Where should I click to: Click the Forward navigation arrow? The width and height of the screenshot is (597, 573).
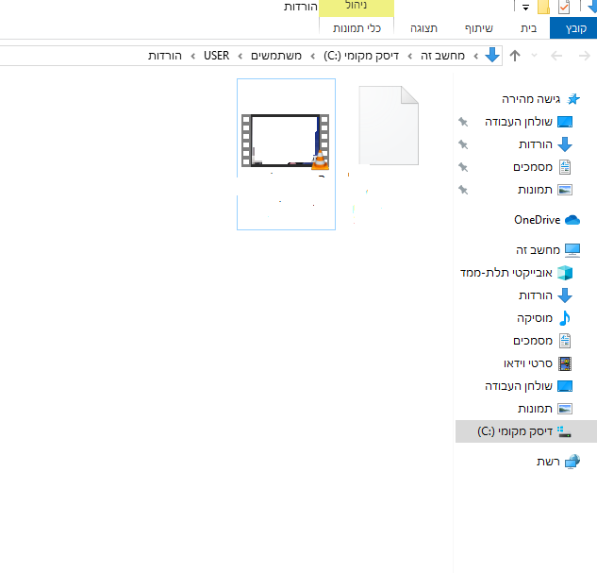point(584,56)
